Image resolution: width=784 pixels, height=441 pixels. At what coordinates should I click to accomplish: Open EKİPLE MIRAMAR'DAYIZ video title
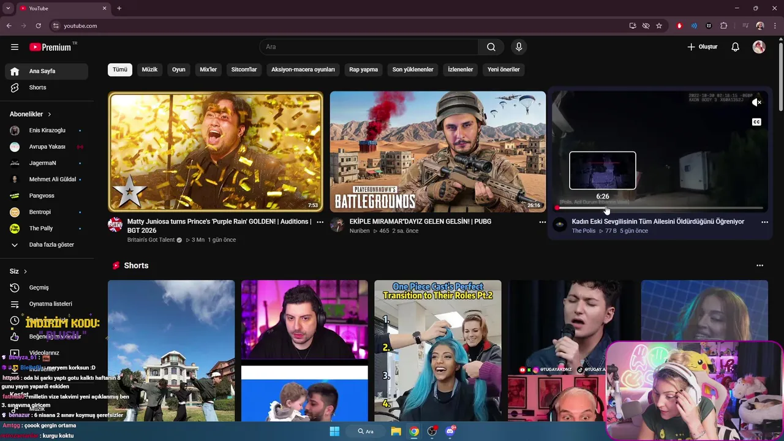click(420, 222)
